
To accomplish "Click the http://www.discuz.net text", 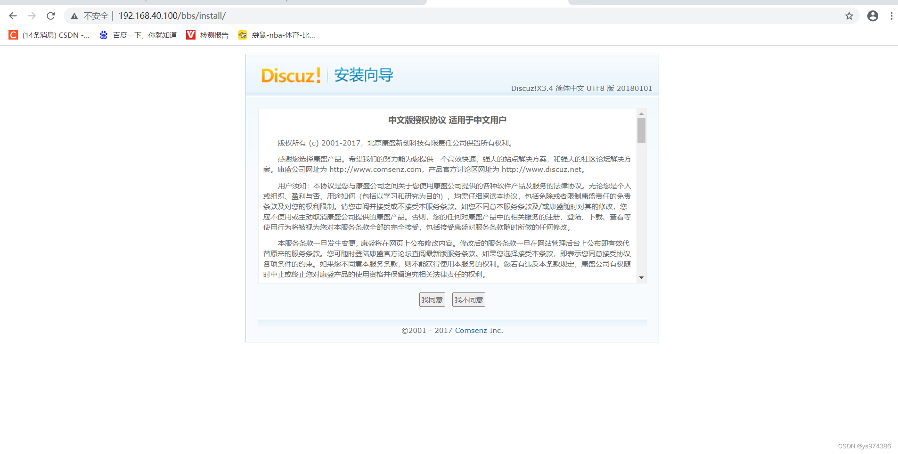I will click(542, 170).
